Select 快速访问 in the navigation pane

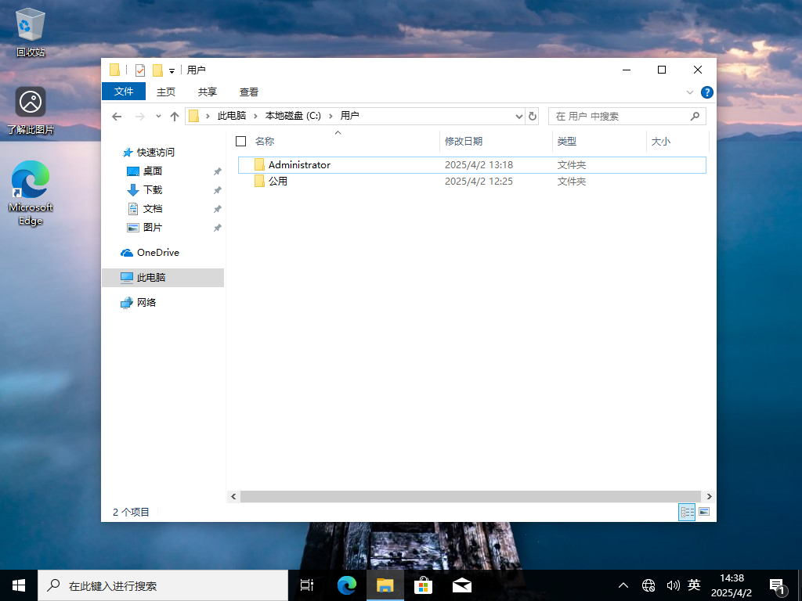tap(156, 153)
